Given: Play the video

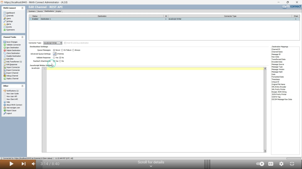Looking at the screenshot, I should coord(12,164).
